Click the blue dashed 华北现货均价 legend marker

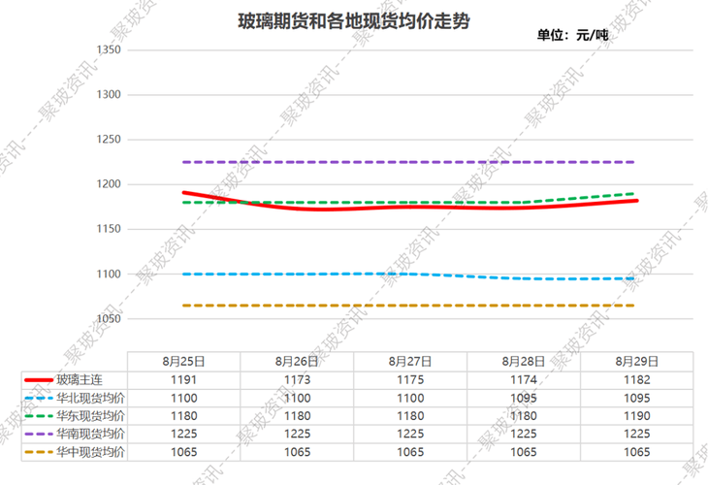click(x=37, y=399)
